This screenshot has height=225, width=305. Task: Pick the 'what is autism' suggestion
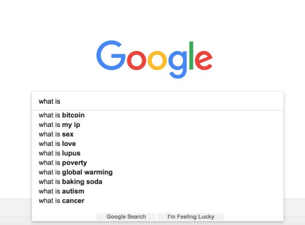(60, 192)
